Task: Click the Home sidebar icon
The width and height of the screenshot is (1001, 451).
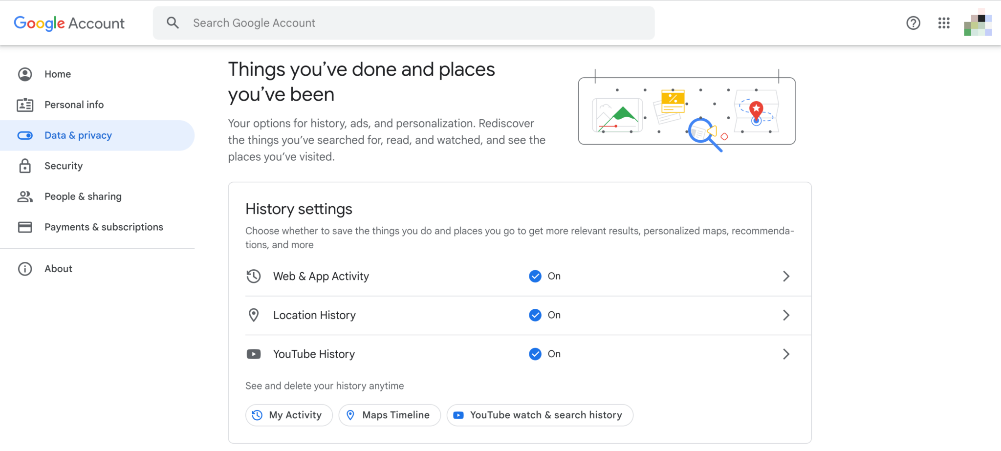Action: [x=25, y=74]
